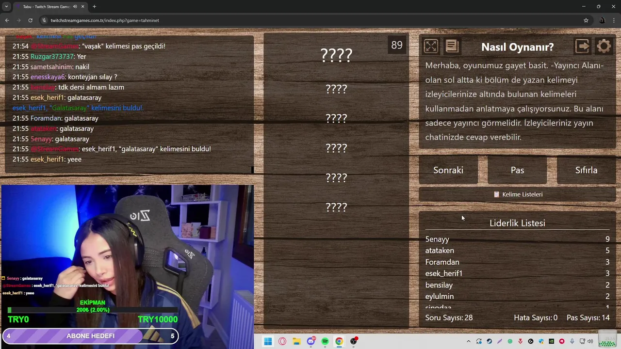Mute the tab via speaker icon
This screenshot has width=621, height=349.
coord(75,7)
